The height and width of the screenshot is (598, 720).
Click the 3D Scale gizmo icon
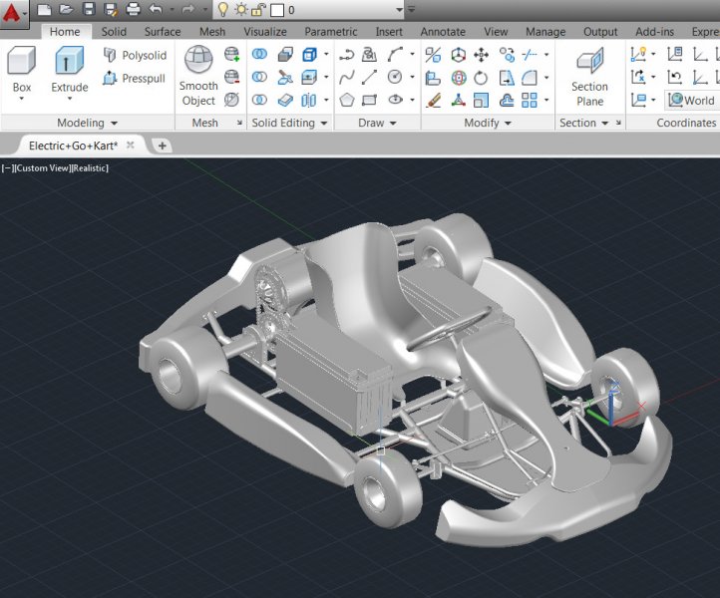(458, 100)
